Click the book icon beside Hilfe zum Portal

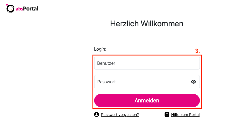[167, 115]
